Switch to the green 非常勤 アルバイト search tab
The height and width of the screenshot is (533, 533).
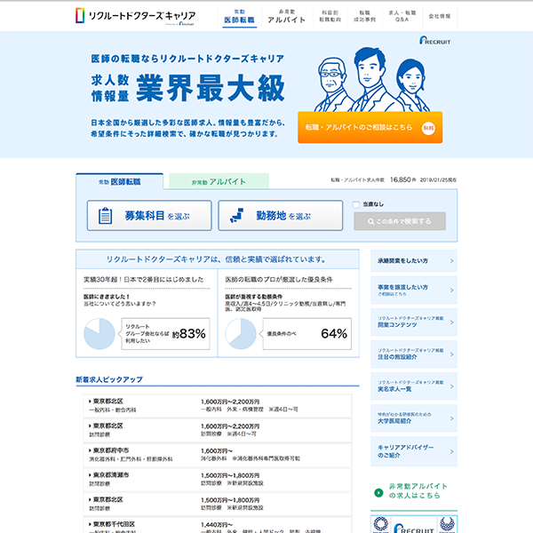pos(219,181)
